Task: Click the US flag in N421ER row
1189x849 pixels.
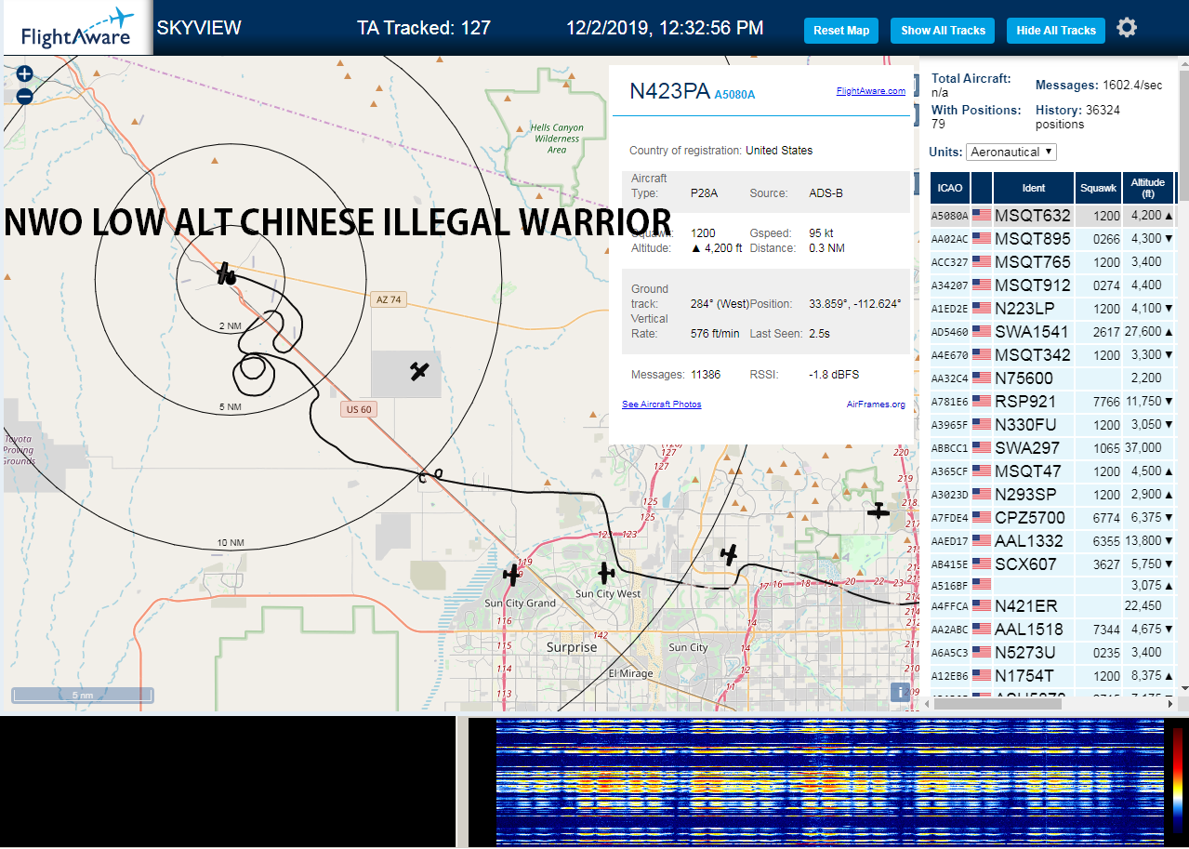Action: pos(982,605)
